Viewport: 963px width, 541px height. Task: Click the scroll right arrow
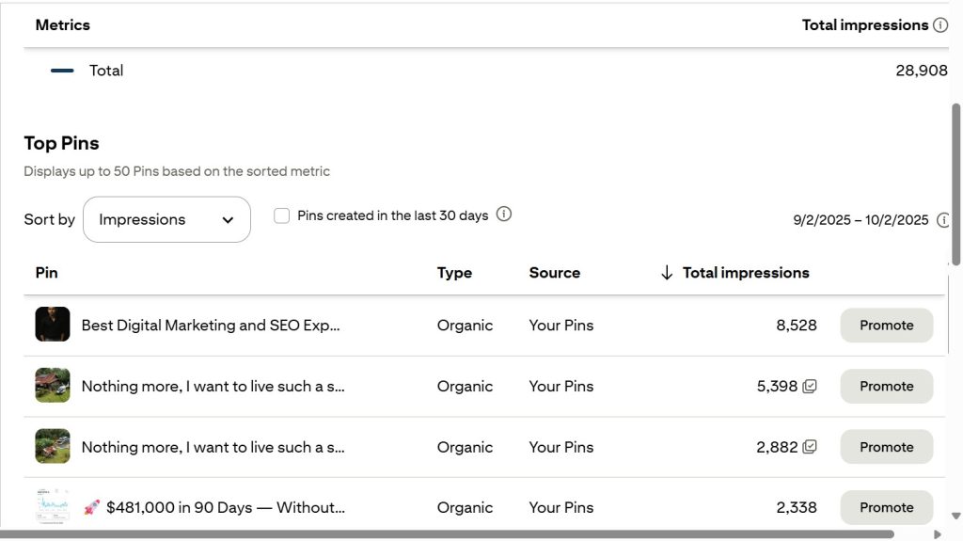(938, 534)
